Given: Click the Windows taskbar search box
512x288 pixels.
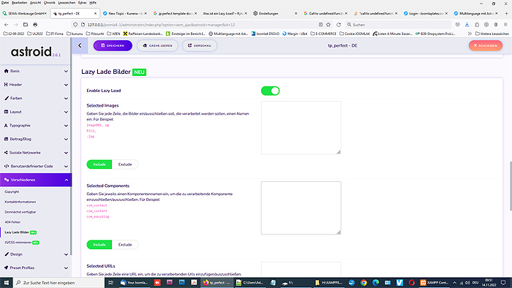Looking at the screenshot, I should pyautogui.click(x=59, y=282).
